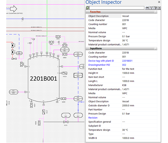Select the V121 valve on bottom pipe
Image resolution: width=168 pixels, height=143 pixels.
pos(65,122)
